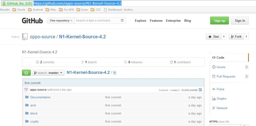The height and width of the screenshot is (126, 256).
Task: Click the 'first commit.' header message
Action: tap(33, 83)
